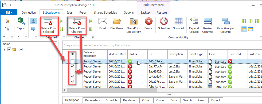Open the Jobs ribbon tab
The width and height of the screenshot is (262, 104).
coord(69,13)
